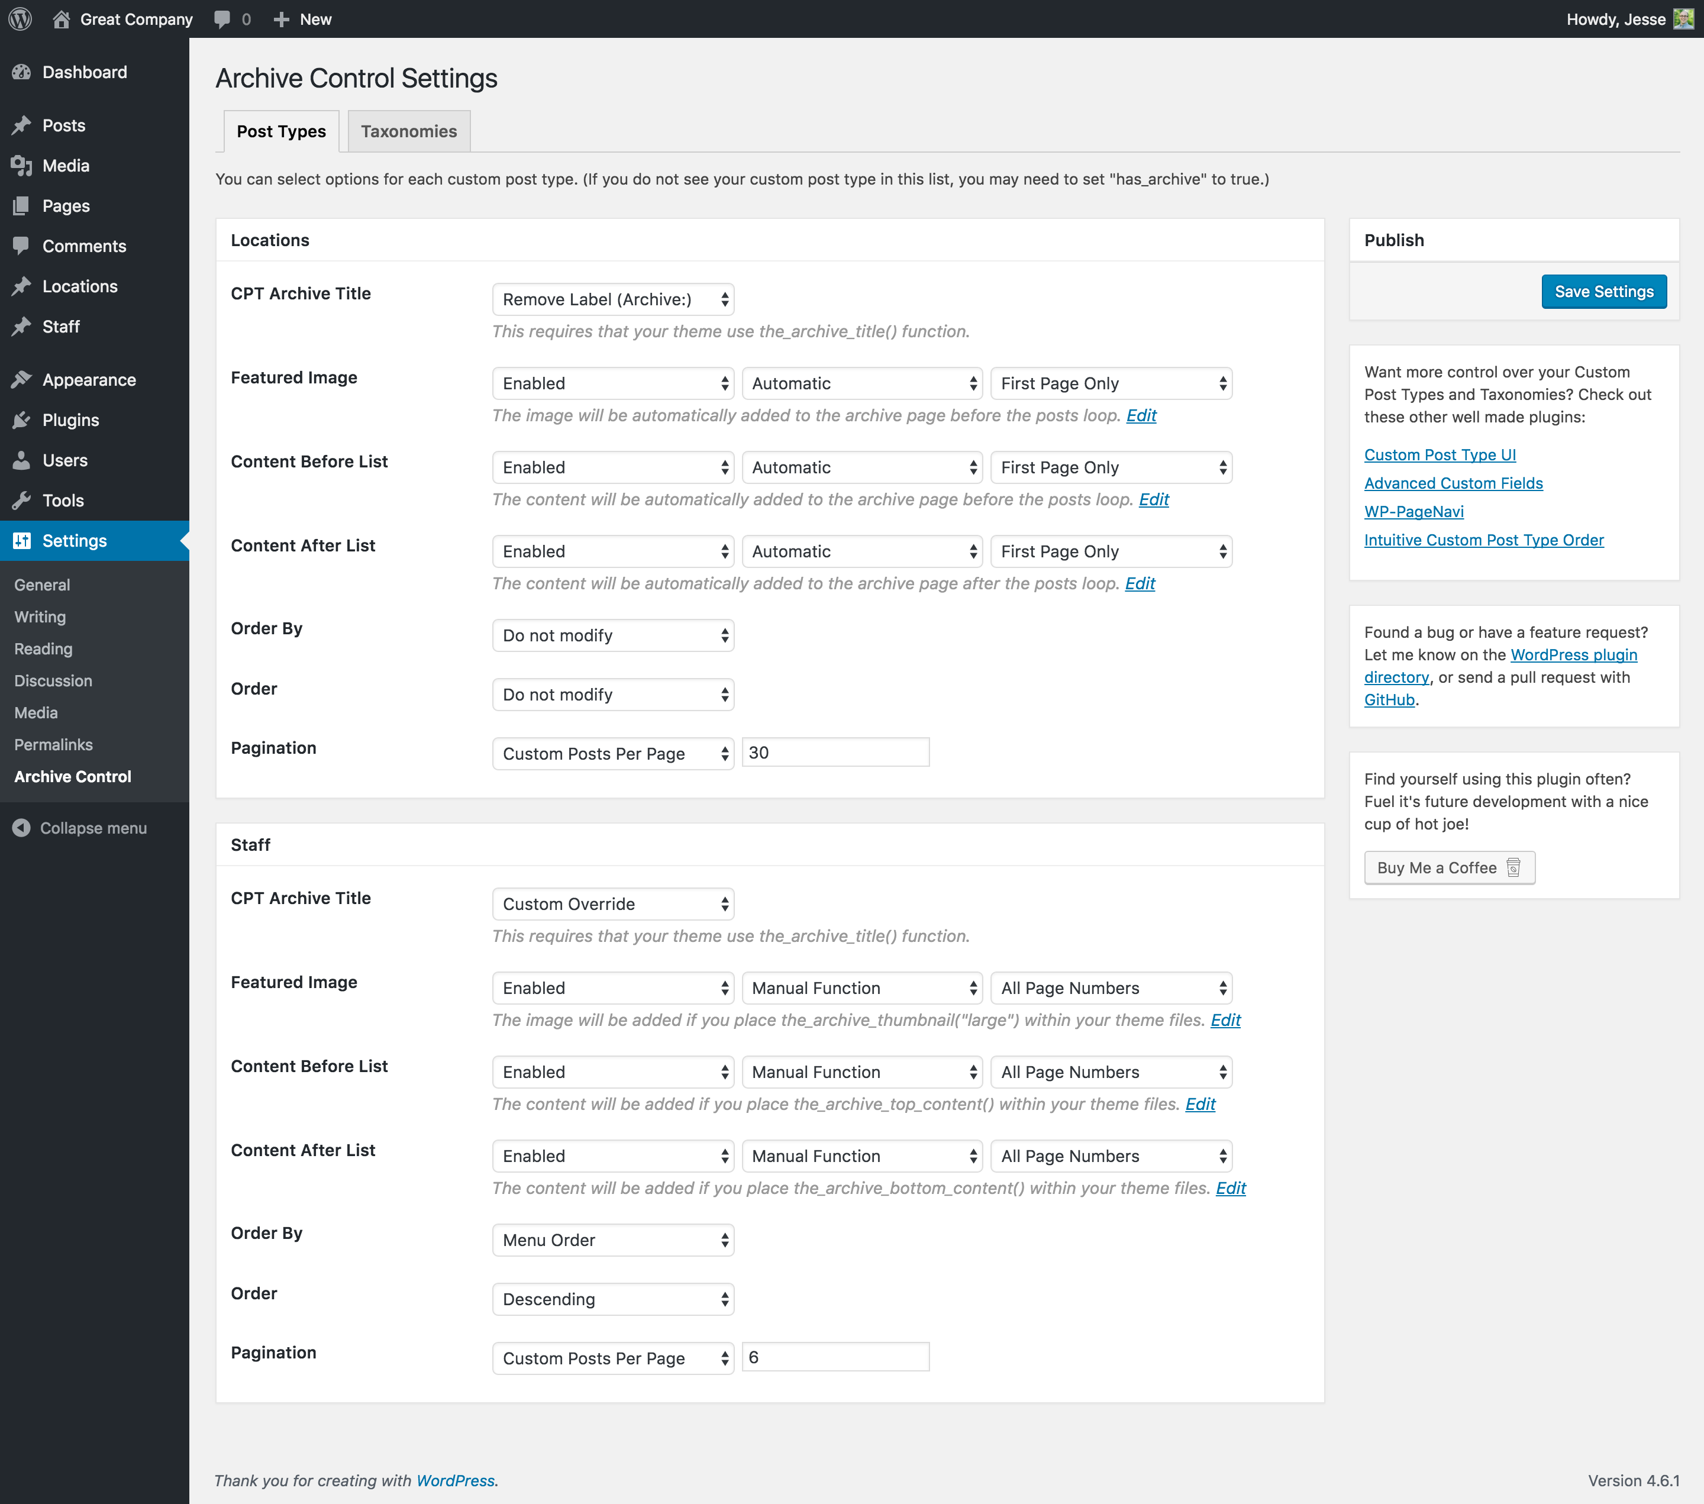The width and height of the screenshot is (1704, 1504).
Task: Click the Plugins plug icon
Action: (x=22, y=420)
